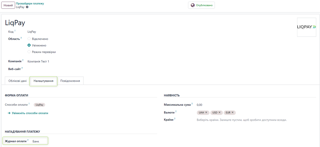320x147 pixels.
Task: Remove the USD currency tag
Action: click(219, 113)
